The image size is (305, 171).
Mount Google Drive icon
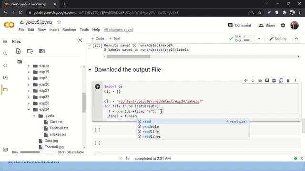pyautogui.click(x=42, y=51)
